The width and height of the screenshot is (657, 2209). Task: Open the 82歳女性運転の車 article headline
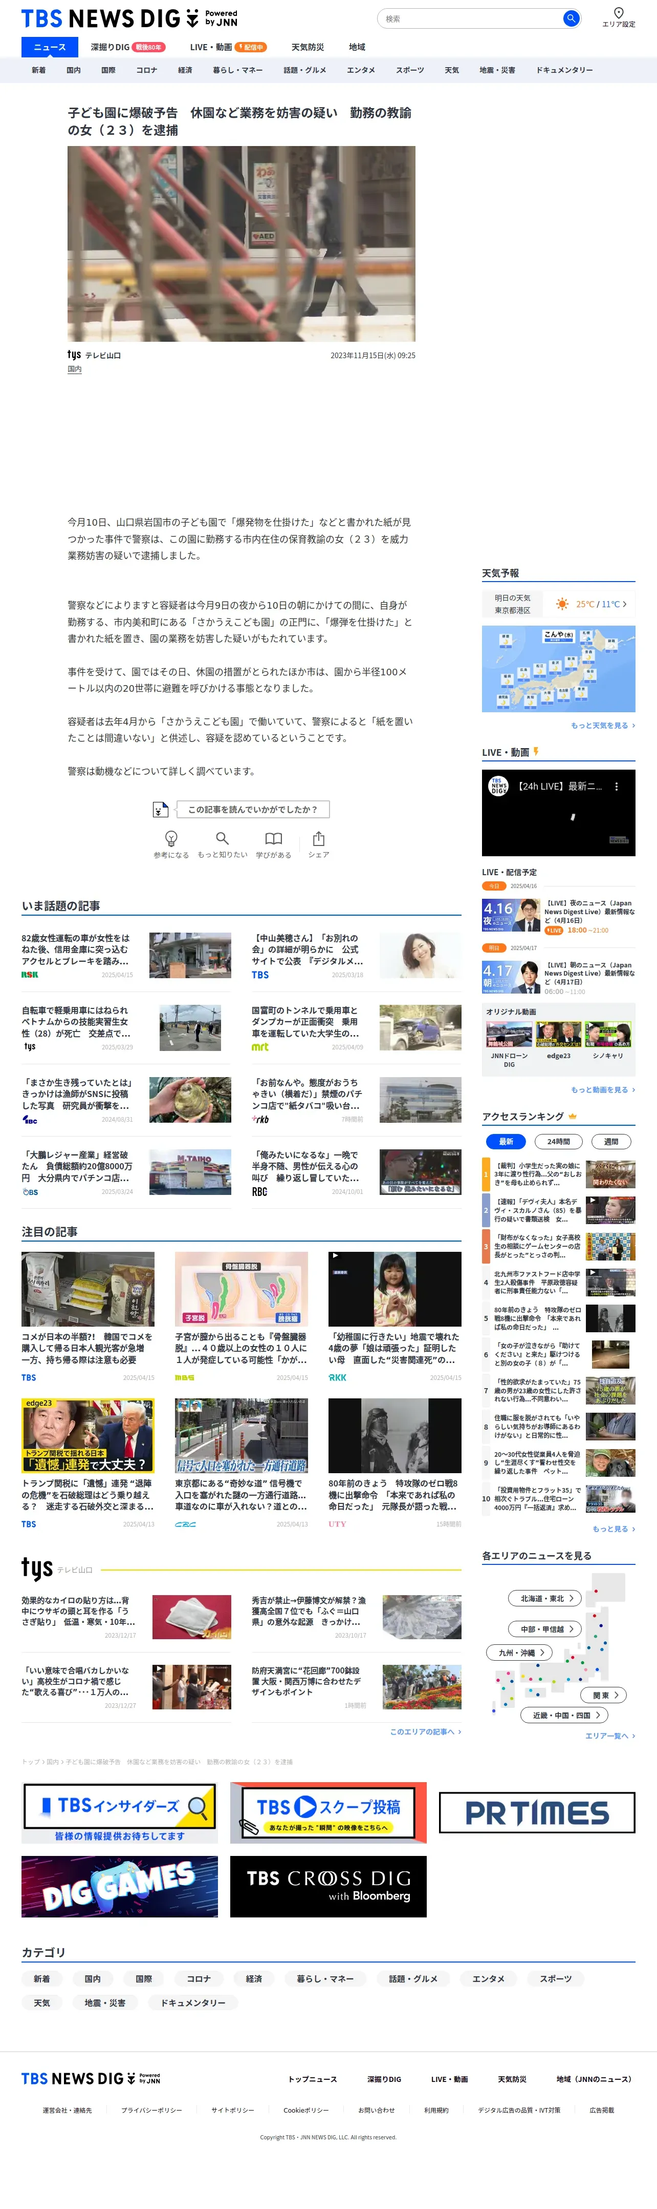(76, 949)
